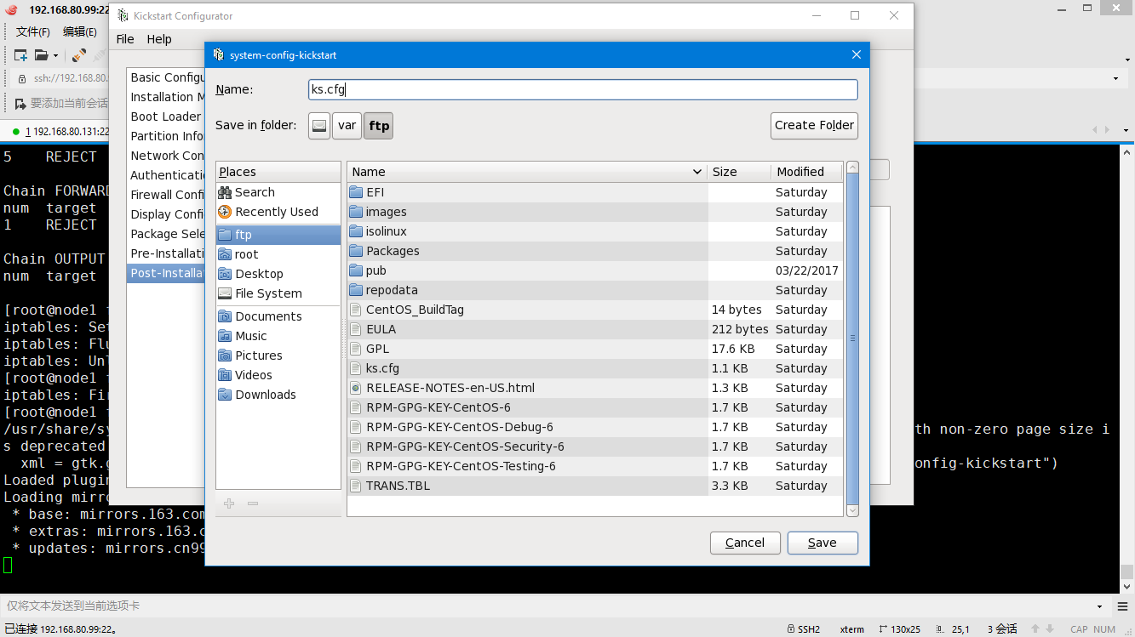The height and width of the screenshot is (637, 1135).
Task: Click the Name text field
Action: pyautogui.click(x=582, y=89)
